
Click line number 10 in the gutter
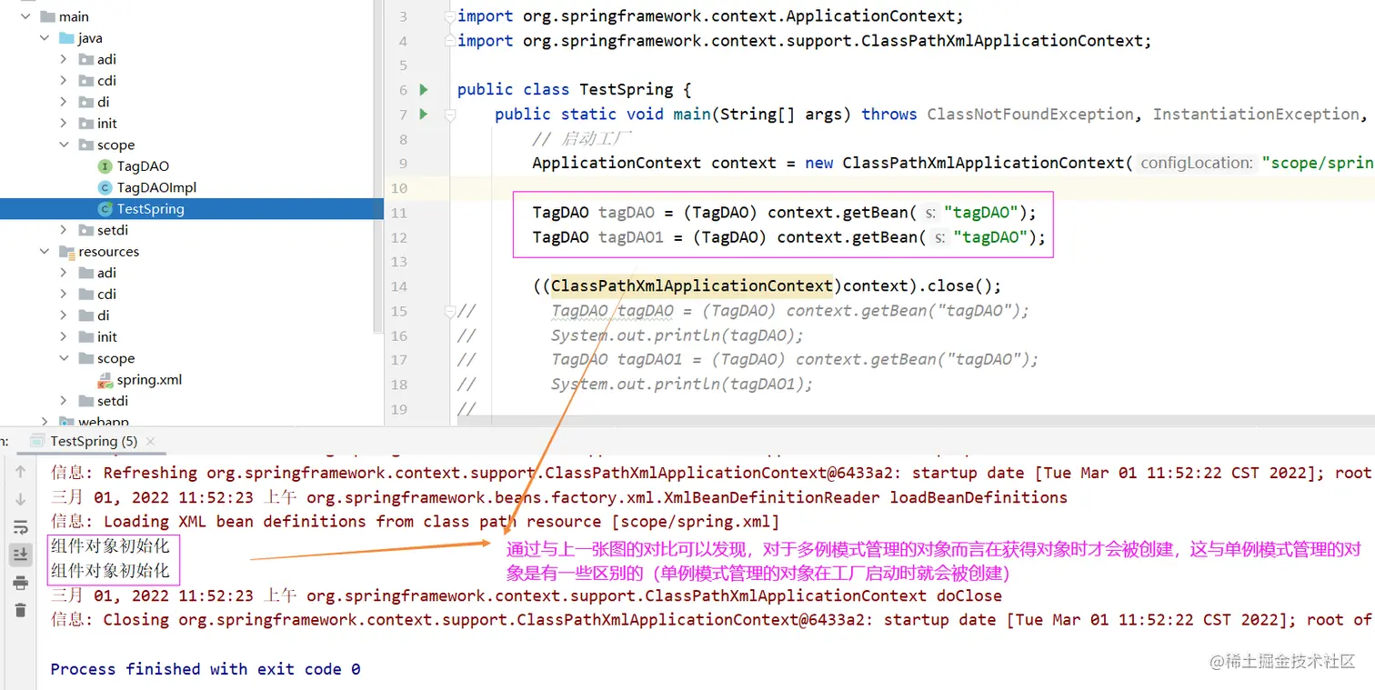(x=398, y=188)
